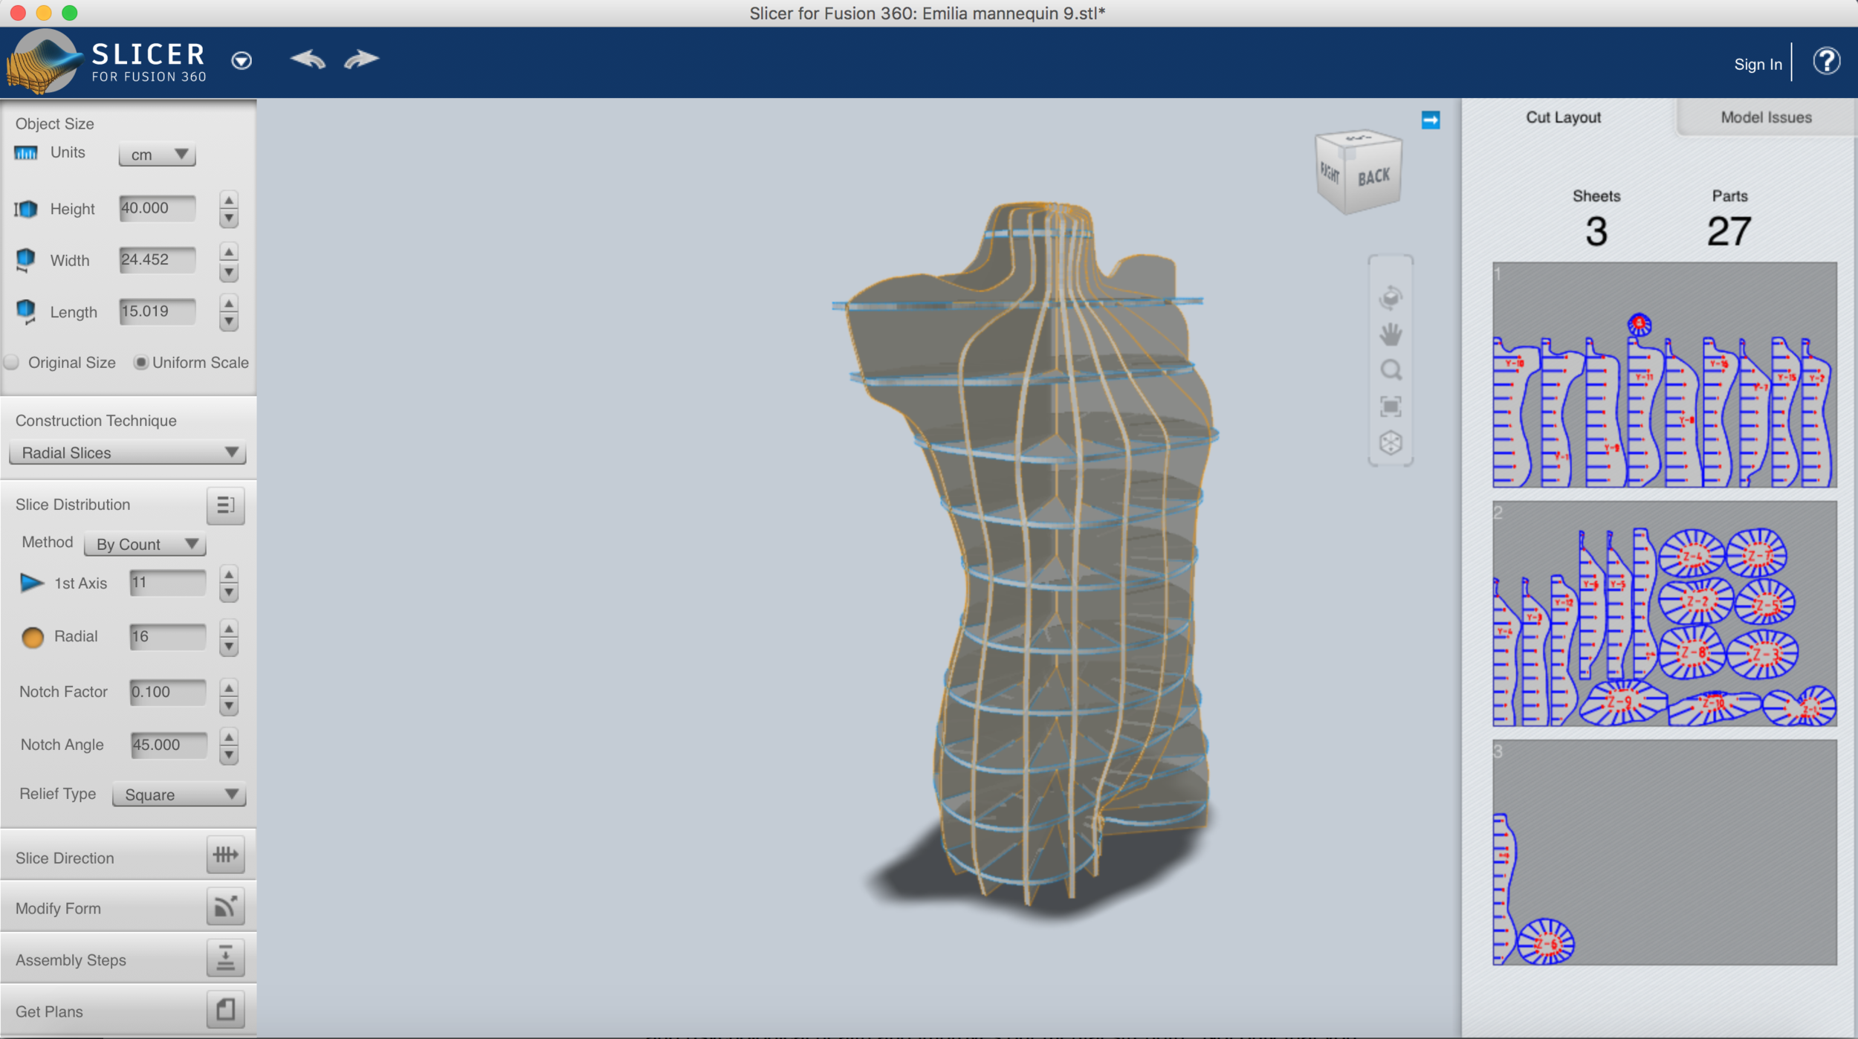Open the Slicer main menu dropdown arrow
The height and width of the screenshot is (1039, 1858).
(242, 60)
